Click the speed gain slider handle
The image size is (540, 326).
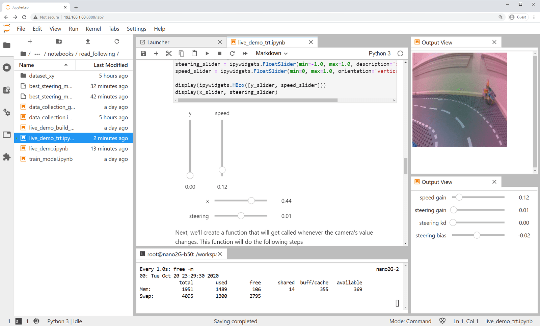pos(459,197)
